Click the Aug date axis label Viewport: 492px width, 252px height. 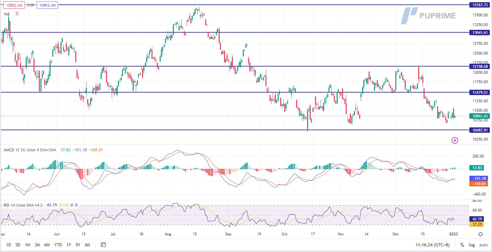[168, 234]
